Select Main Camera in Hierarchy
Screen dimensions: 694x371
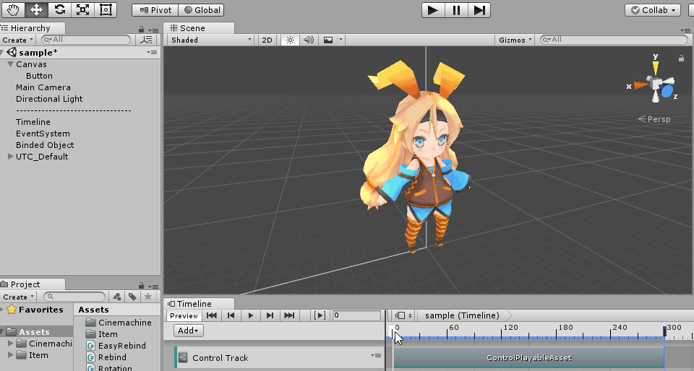(43, 87)
